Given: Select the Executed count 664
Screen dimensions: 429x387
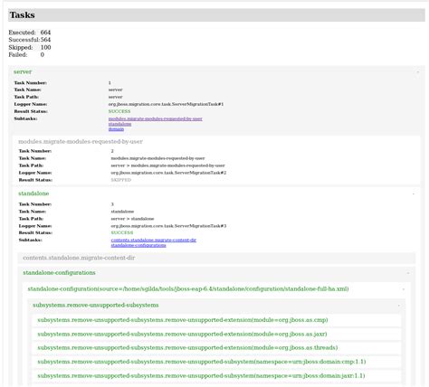Looking at the screenshot, I should point(45,33).
